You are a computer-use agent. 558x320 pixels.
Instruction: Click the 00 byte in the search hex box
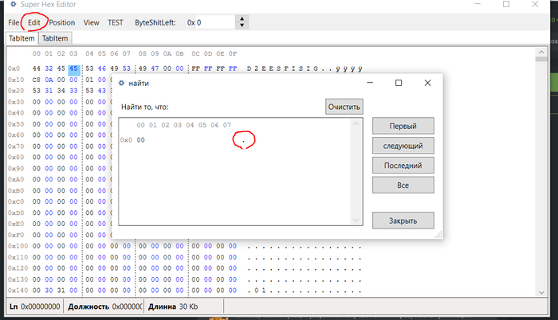point(140,140)
